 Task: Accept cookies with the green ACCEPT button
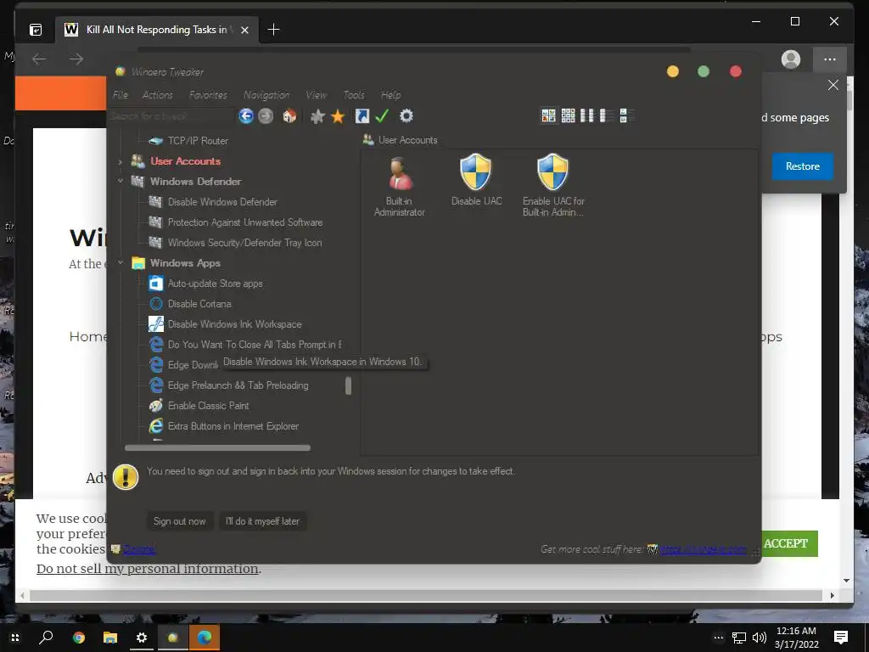tap(787, 543)
